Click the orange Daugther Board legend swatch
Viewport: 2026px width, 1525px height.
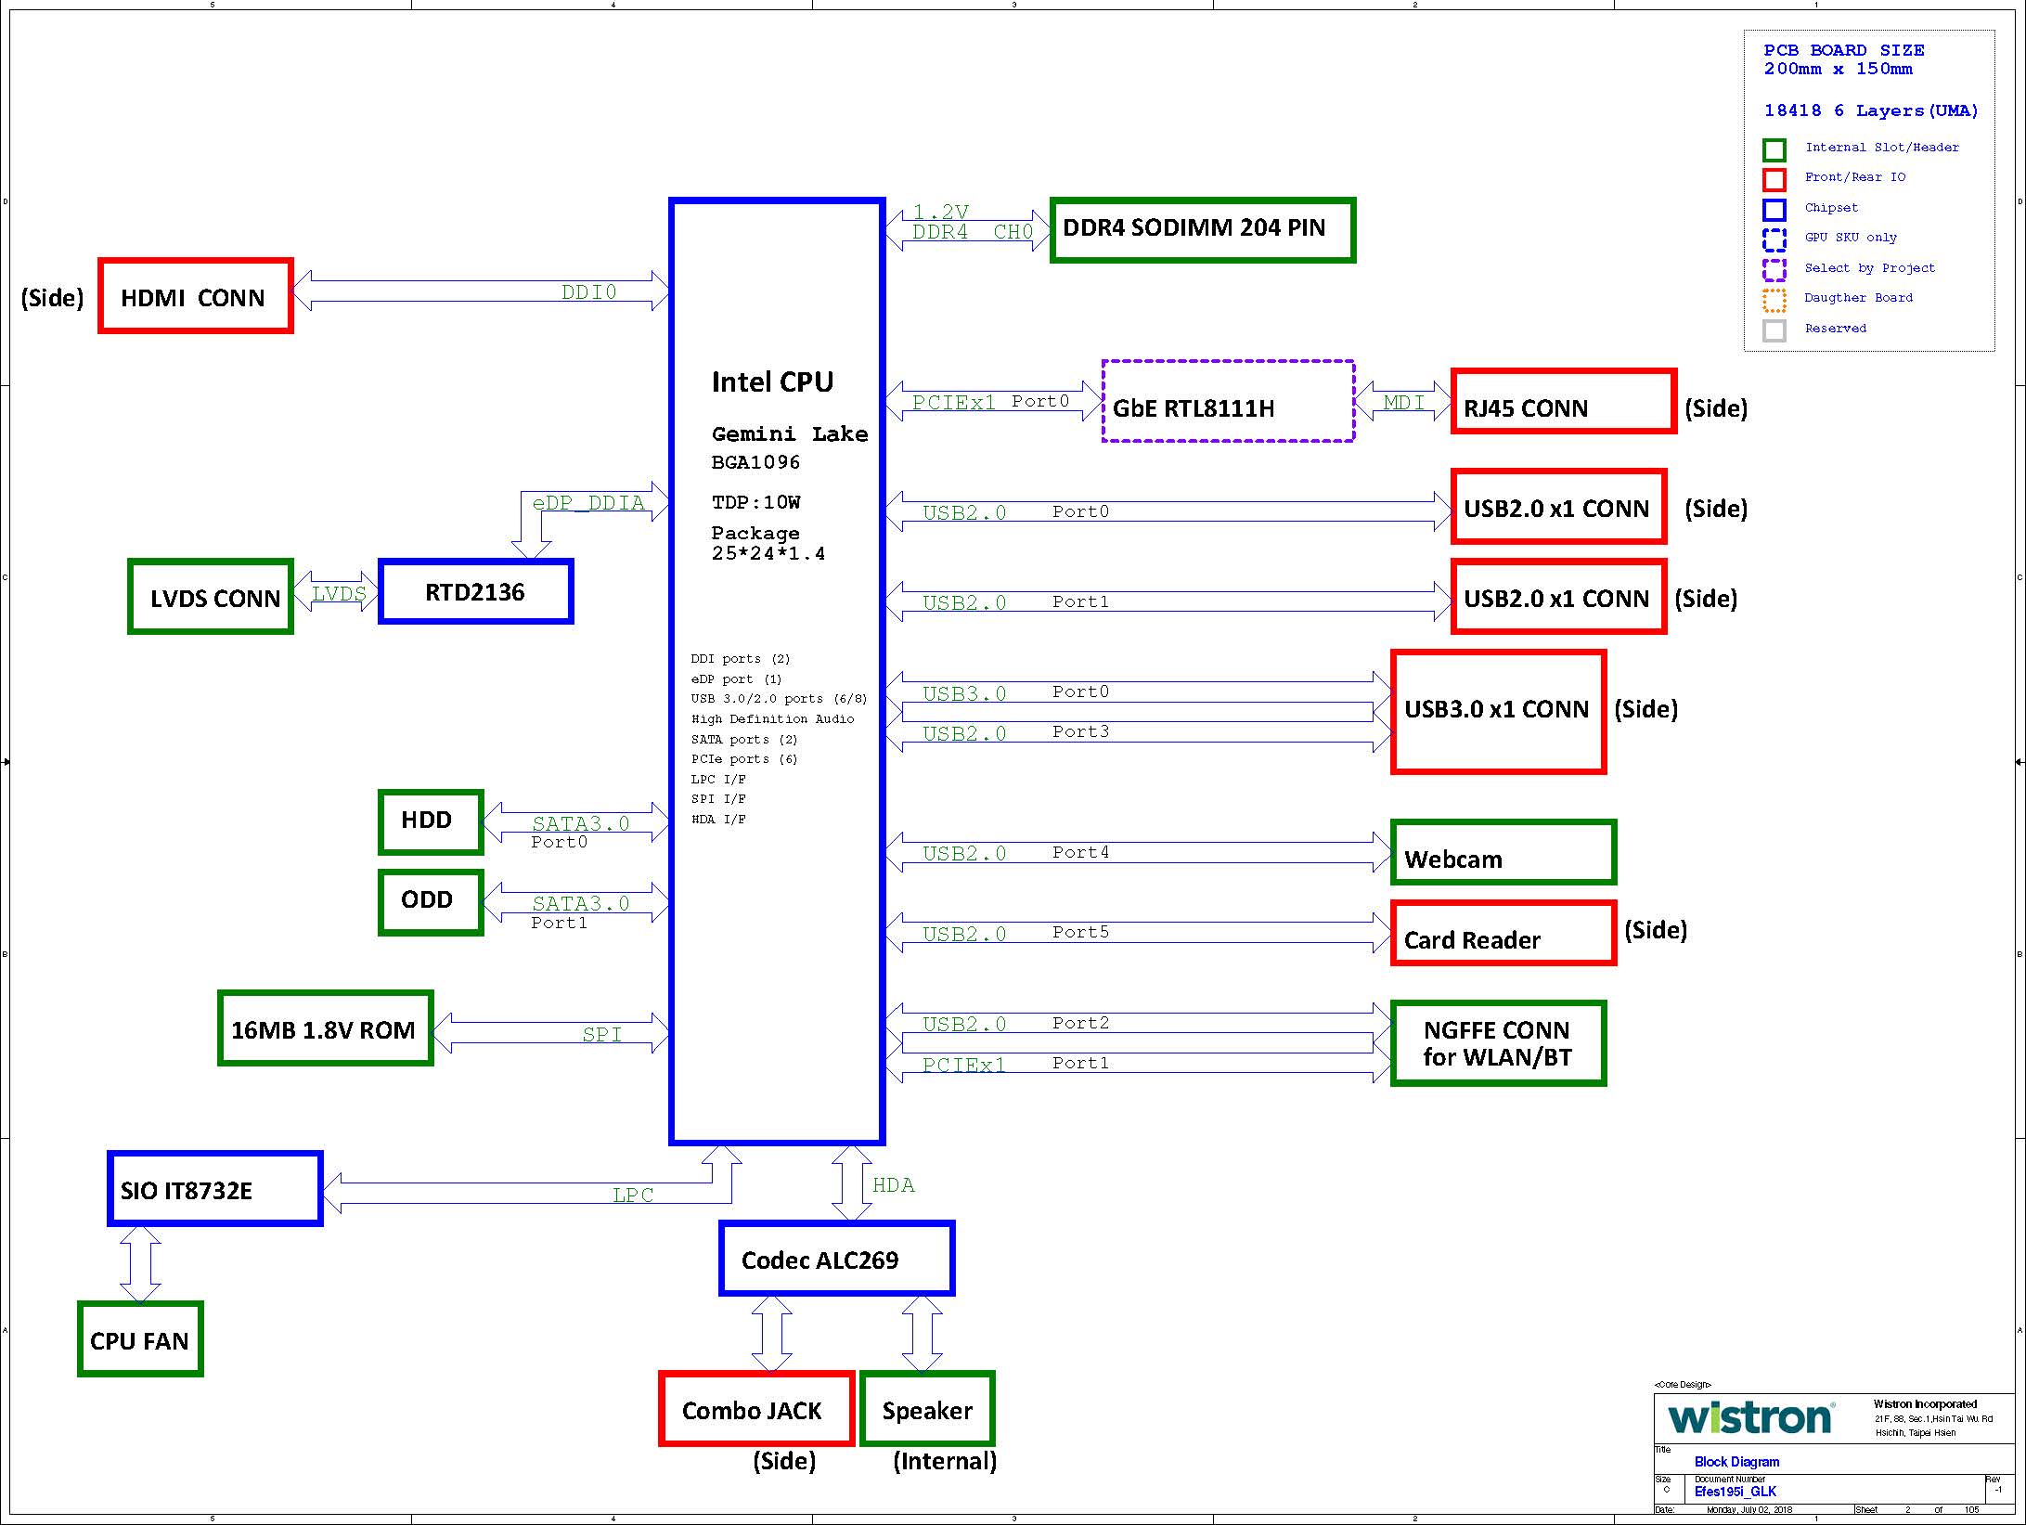click(x=1774, y=300)
